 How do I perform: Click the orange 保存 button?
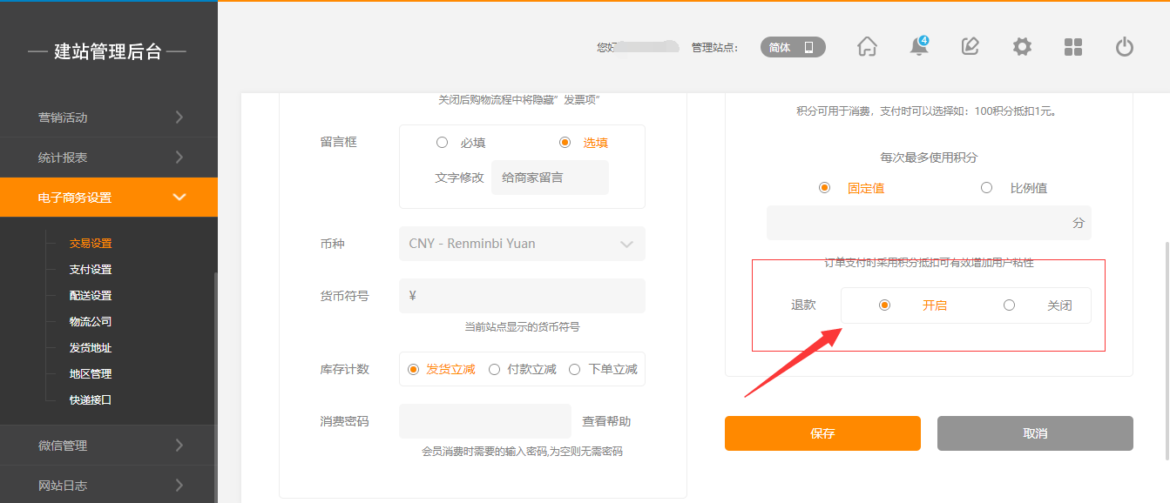coord(822,433)
